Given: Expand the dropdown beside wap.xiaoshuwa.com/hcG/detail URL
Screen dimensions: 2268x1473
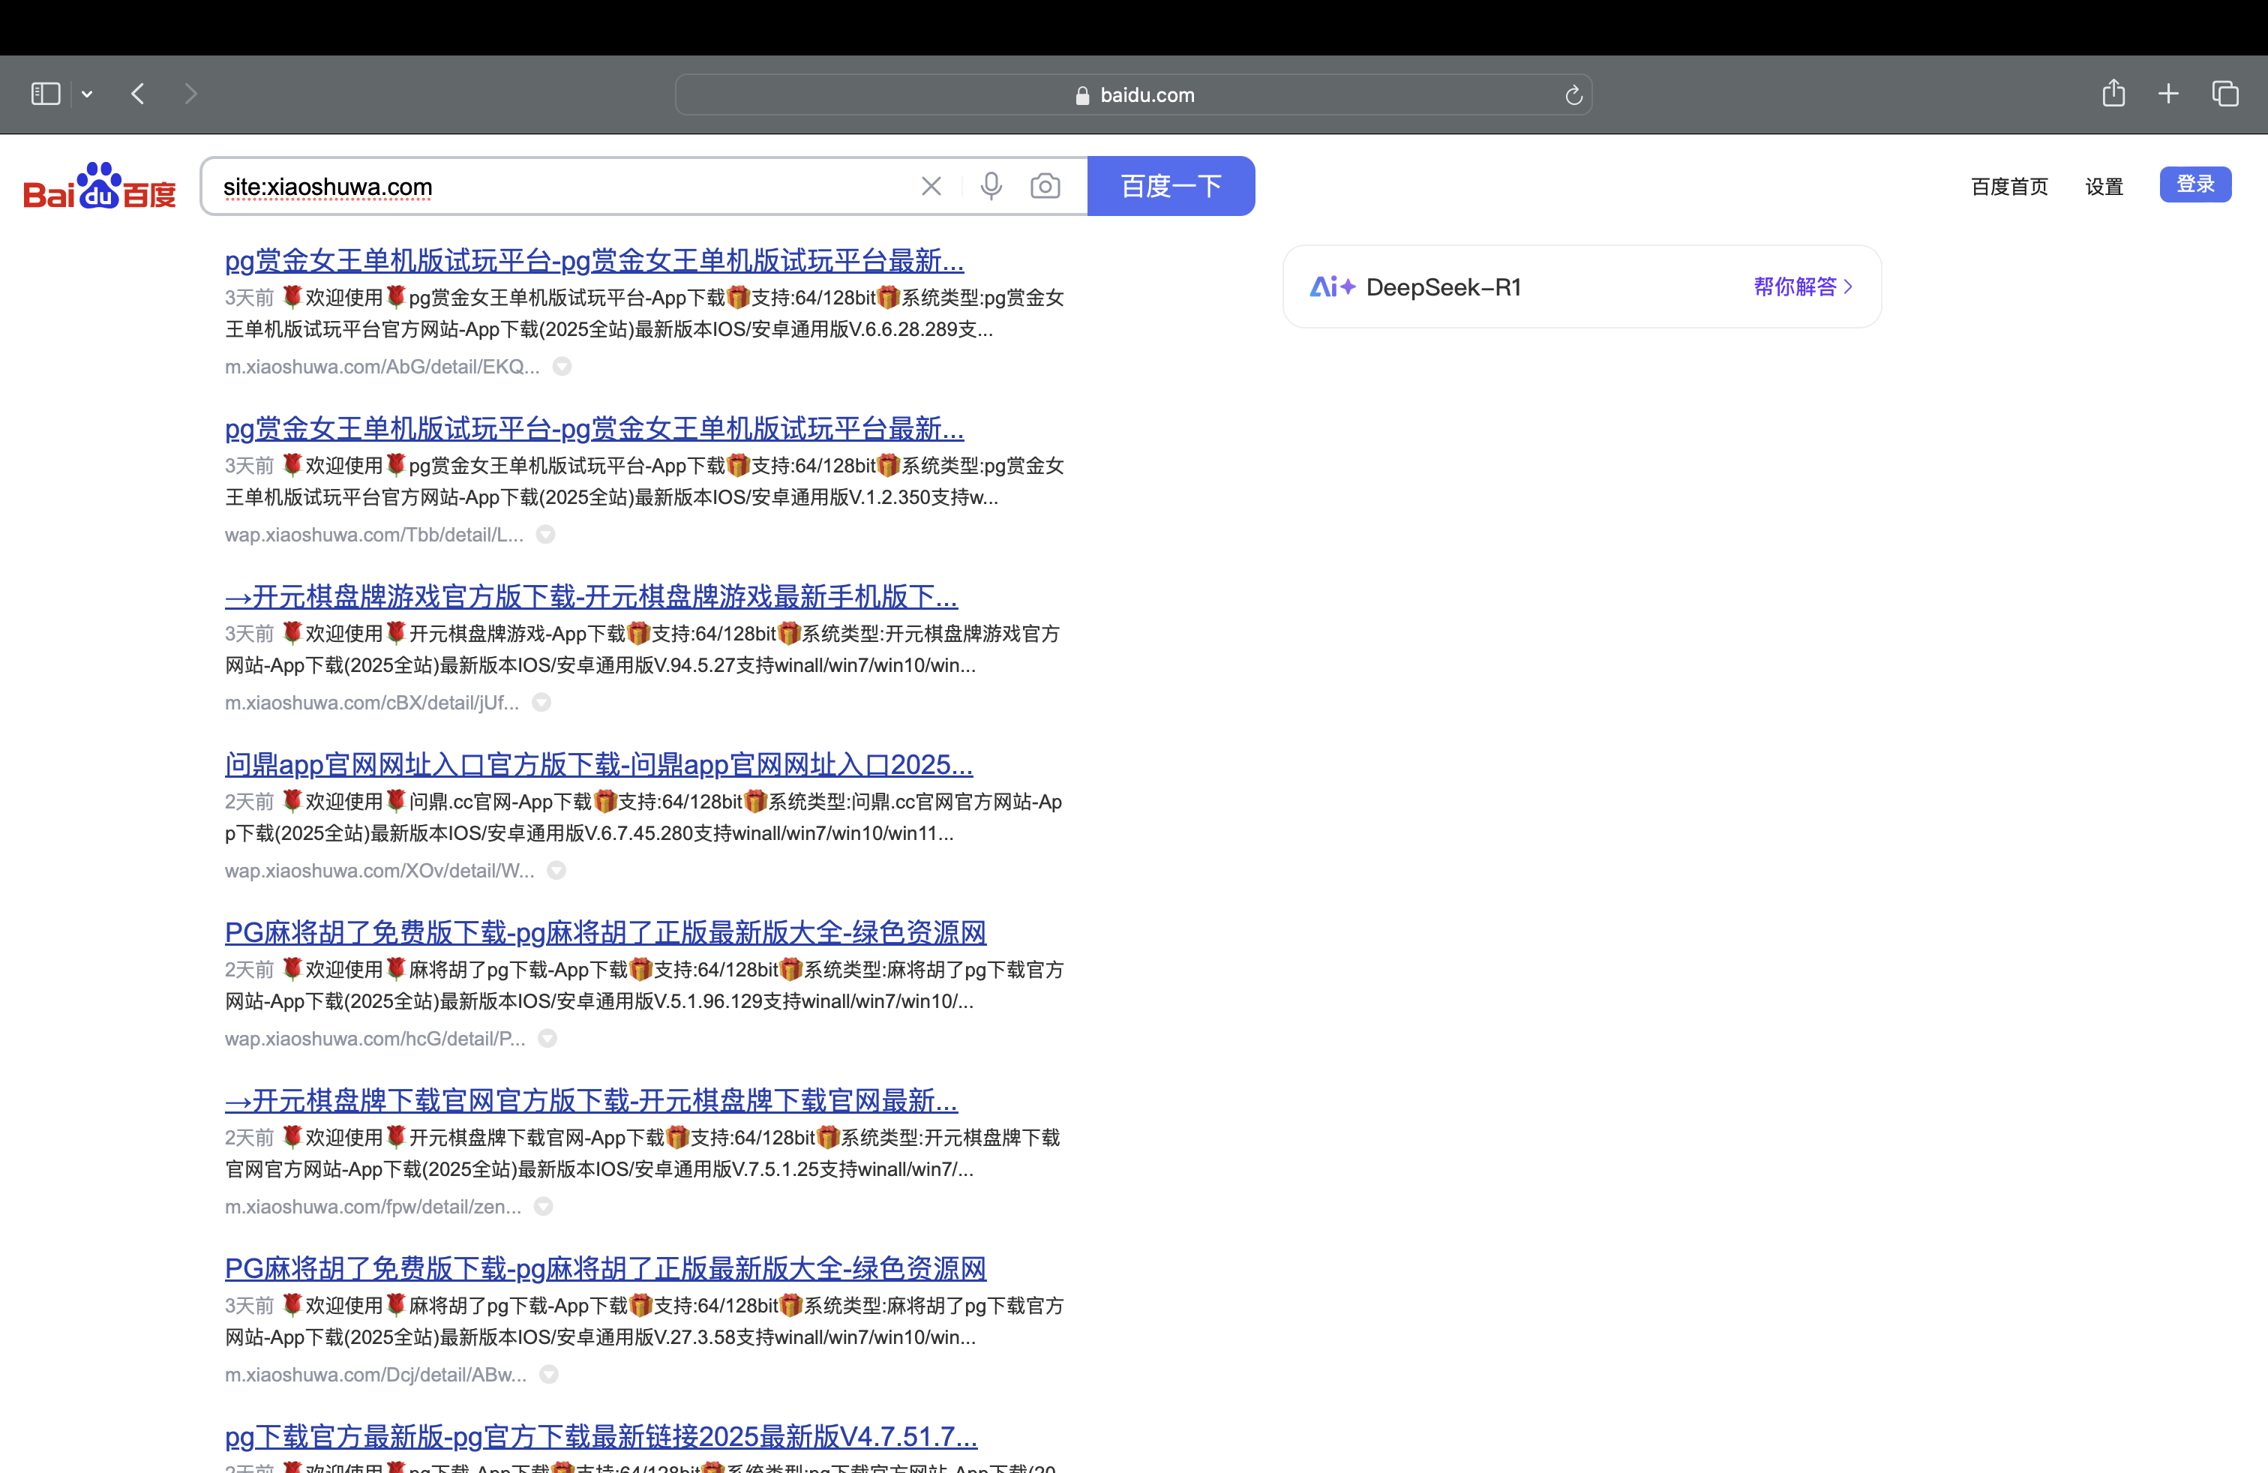Looking at the screenshot, I should (547, 1039).
